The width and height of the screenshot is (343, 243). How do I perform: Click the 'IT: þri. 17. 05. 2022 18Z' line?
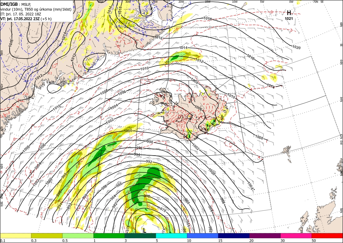tap(21, 14)
